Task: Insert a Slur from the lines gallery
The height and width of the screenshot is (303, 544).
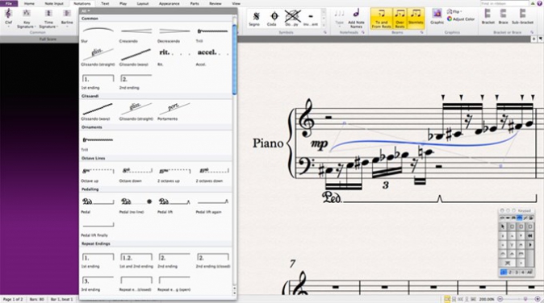Action: click(98, 33)
